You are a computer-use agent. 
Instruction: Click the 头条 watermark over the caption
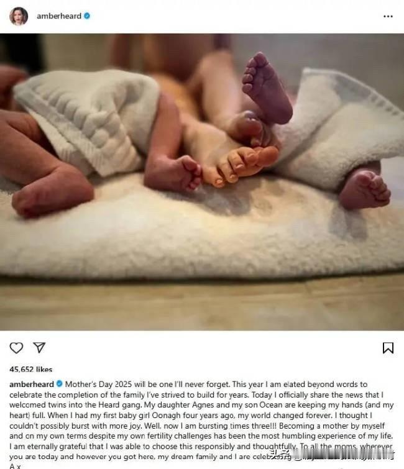tap(280, 455)
